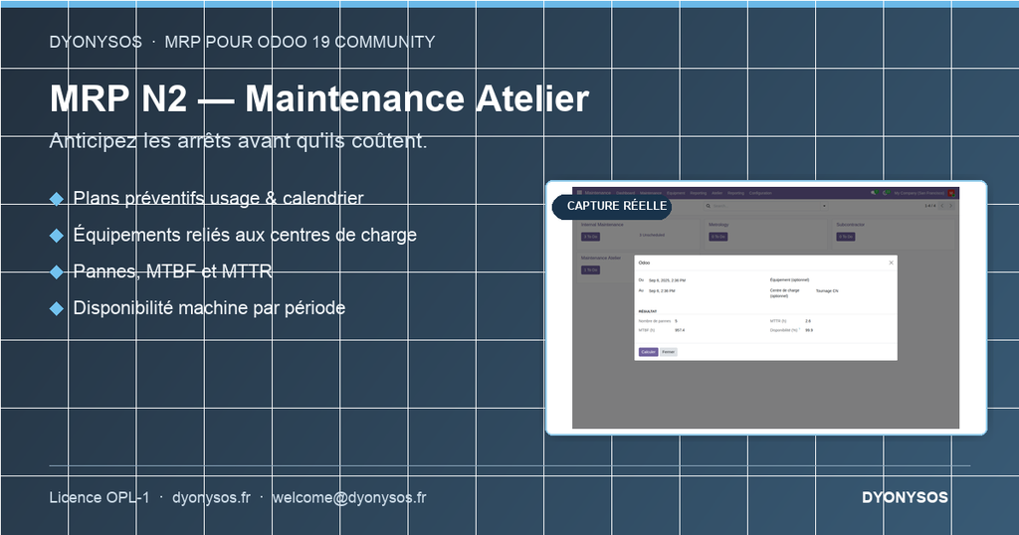Click Internal Maintenance To Do button
The image size is (1019, 535).
click(x=590, y=237)
